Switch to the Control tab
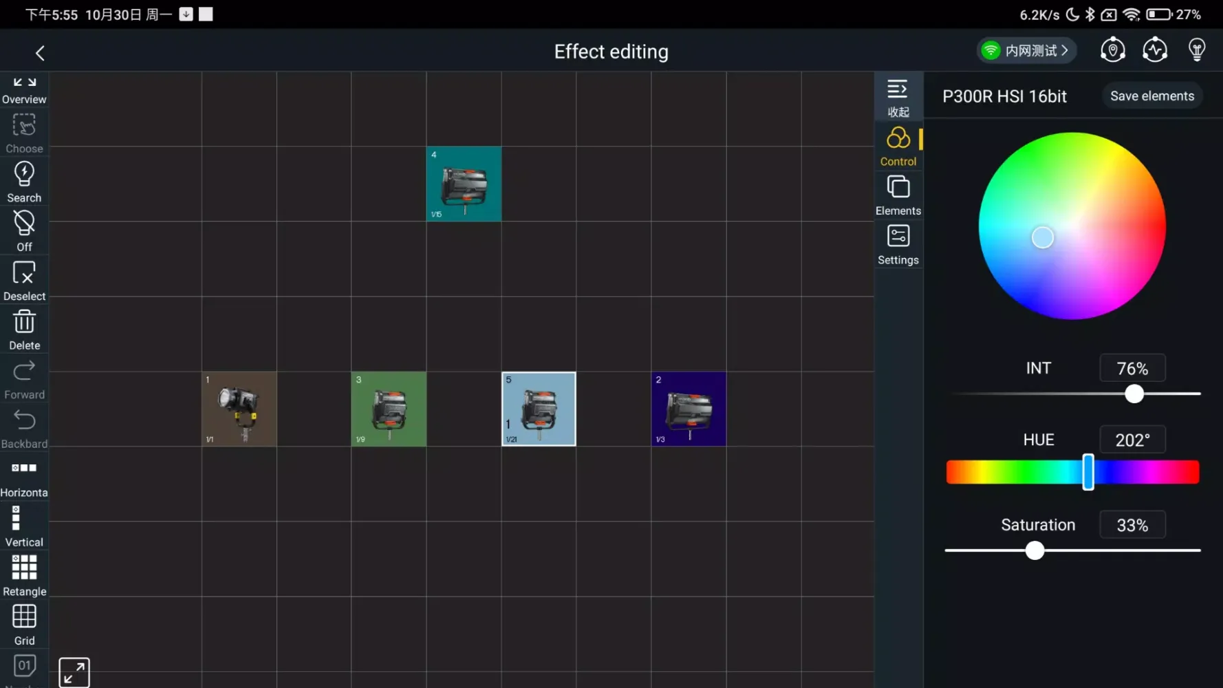Image resolution: width=1223 pixels, height=688 pixels. pos(898,147)
